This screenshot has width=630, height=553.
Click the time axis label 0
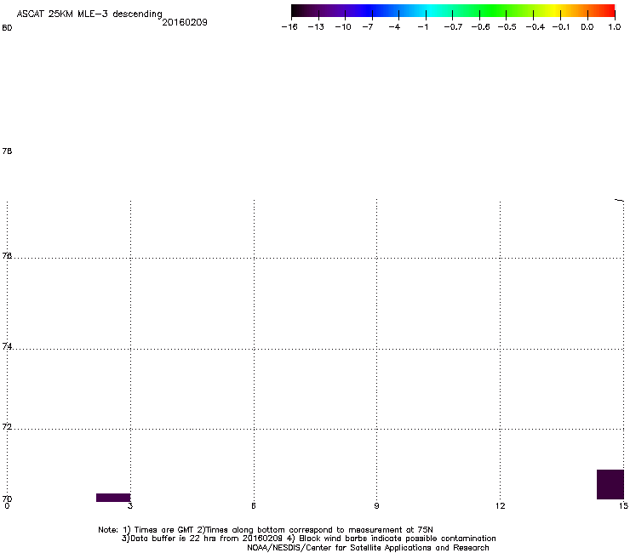pyautogui.click(x=7, y=505)
